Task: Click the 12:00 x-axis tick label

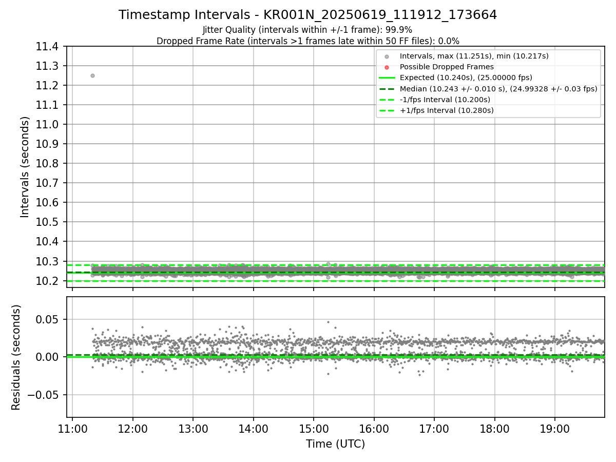Action: [x=133, y=429]
